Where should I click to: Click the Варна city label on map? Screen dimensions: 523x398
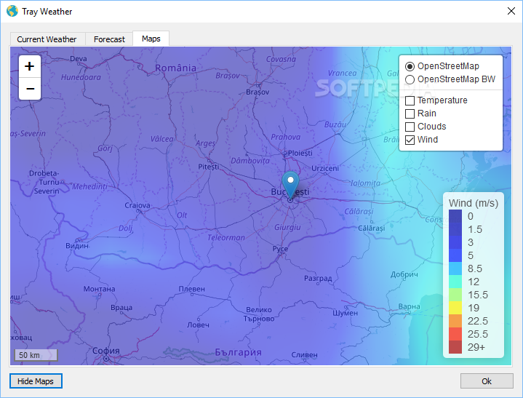tap(410, 306)
